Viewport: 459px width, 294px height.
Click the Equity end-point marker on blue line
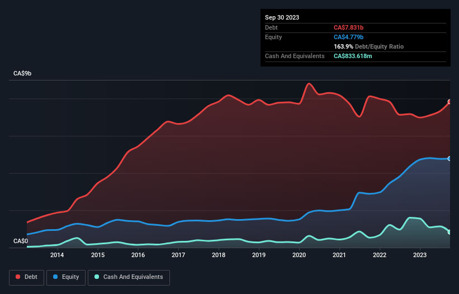tap(449, 159)
